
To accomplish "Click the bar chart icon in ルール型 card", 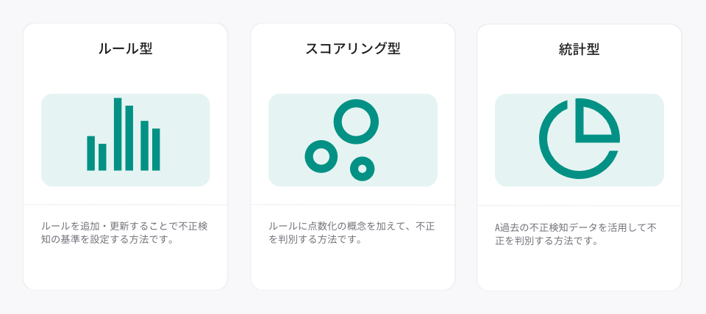I will (124, 134).
